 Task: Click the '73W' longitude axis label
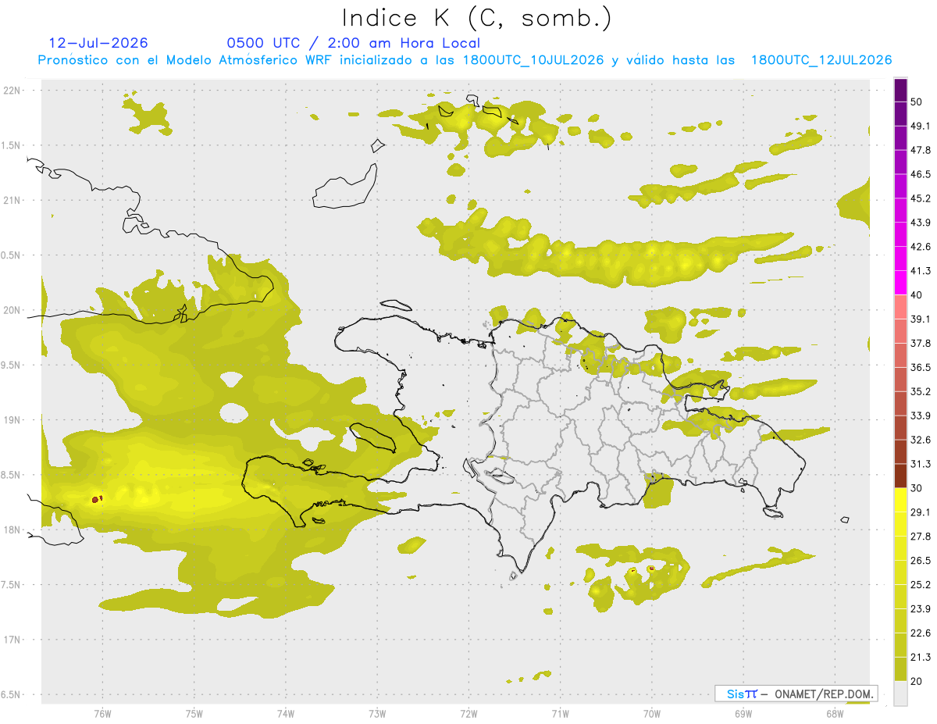(377, 714)
